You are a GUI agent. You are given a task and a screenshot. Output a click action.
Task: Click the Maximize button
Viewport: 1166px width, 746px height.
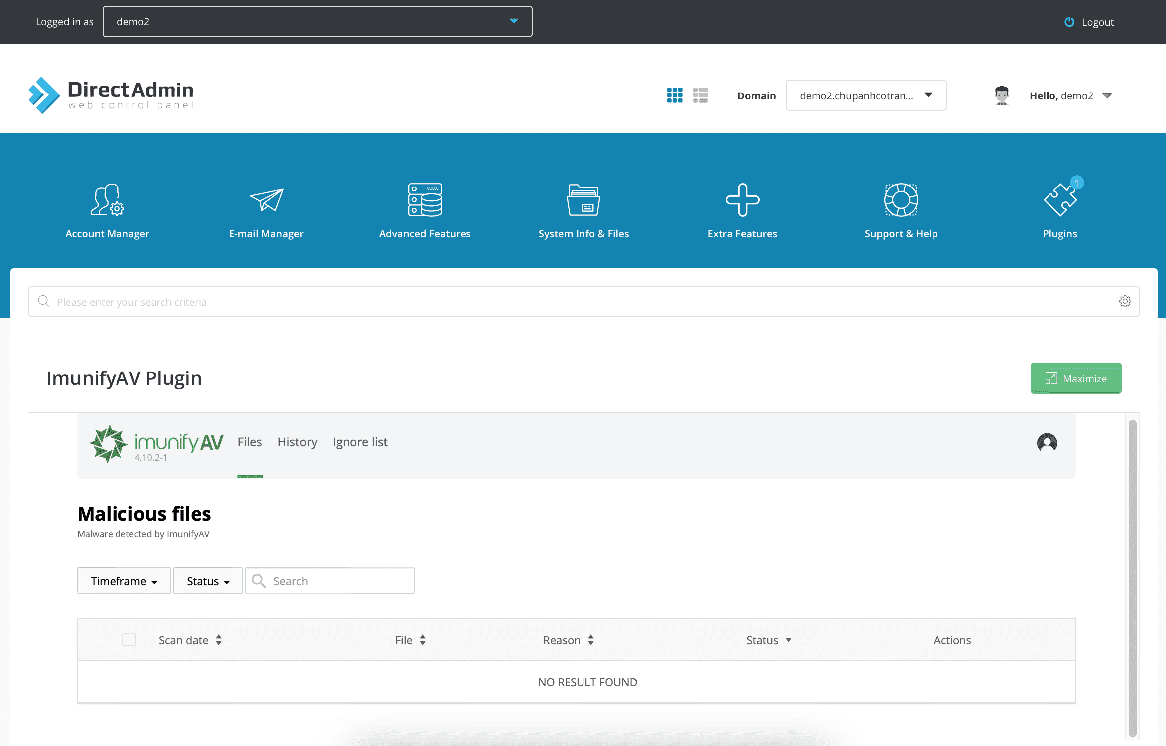pyautogui.click(x=1076, y=377)
